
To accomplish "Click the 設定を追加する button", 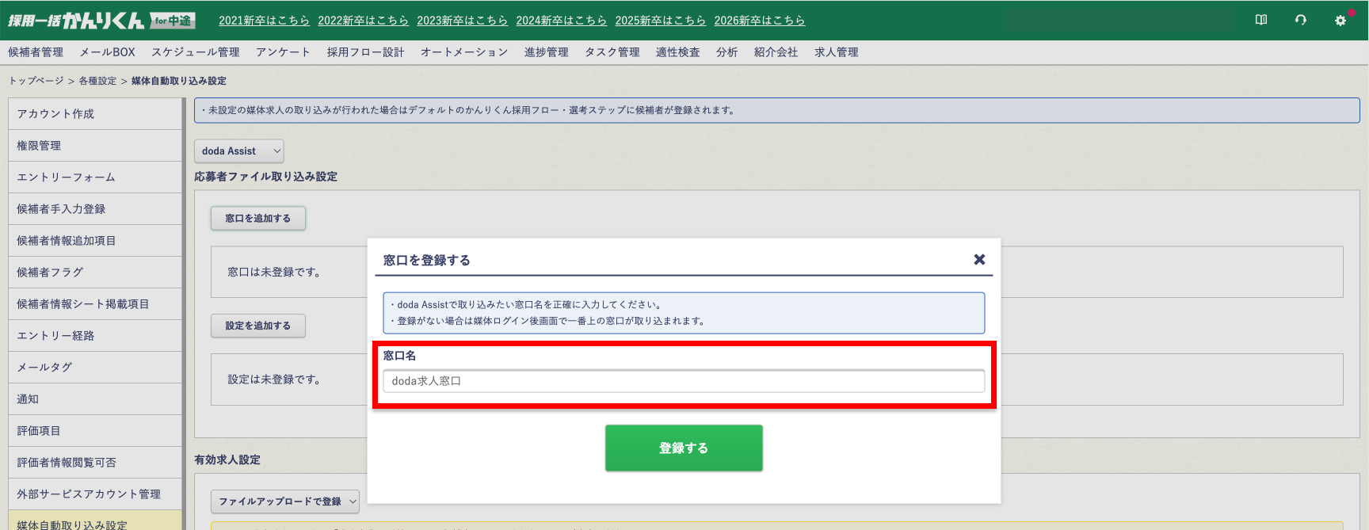I will pyautogui.click(x=257, y=326).
